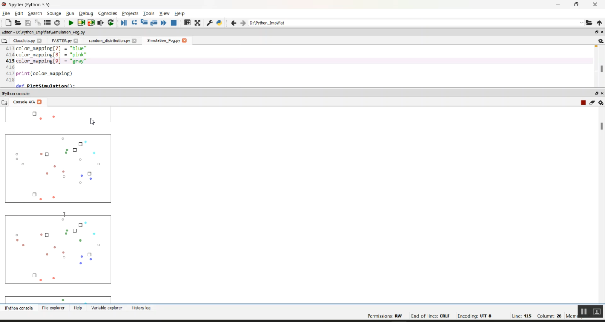Maximize the current pane
Viewport: 605px width, 322px height.
tap(188, 23)
